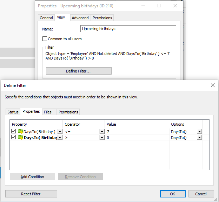Minimize the Properties window
This screenshot has height=202, width=219.
(x=143, y=6)
